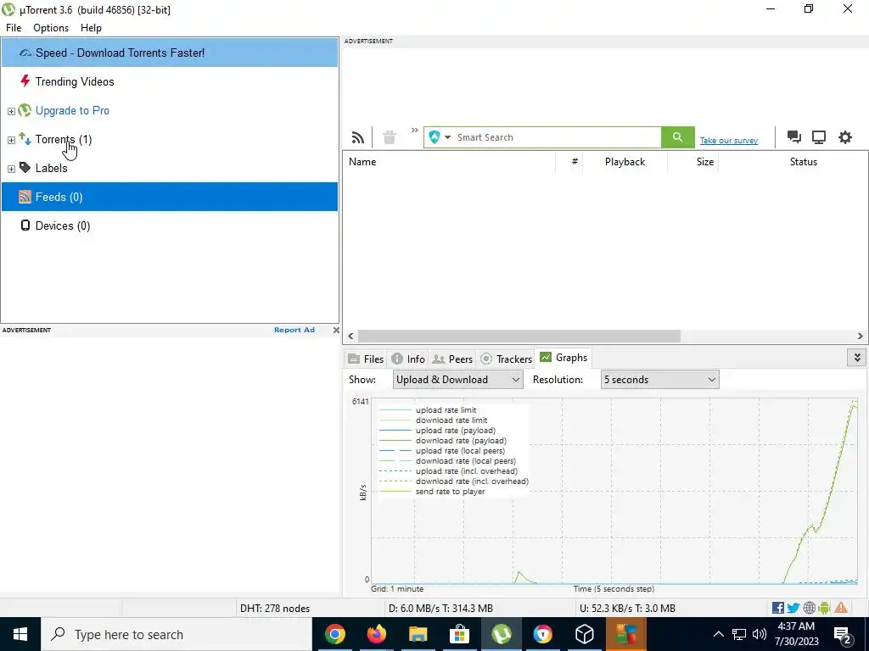Open File Explorer from the taskbar
The width and height of the screenshot is (869, 651).
coord(418,634)
